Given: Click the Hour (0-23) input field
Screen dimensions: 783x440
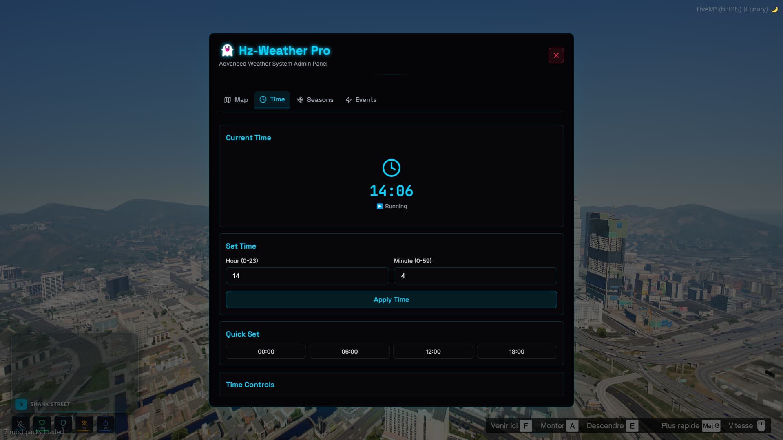Looking at the screenshot, I should tap(307, 276).
